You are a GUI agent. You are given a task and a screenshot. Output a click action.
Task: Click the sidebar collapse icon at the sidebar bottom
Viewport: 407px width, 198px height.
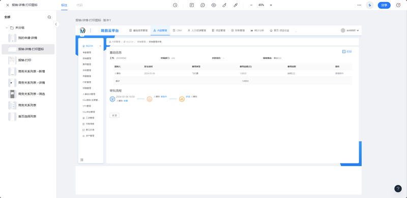[x=82, y=159]
